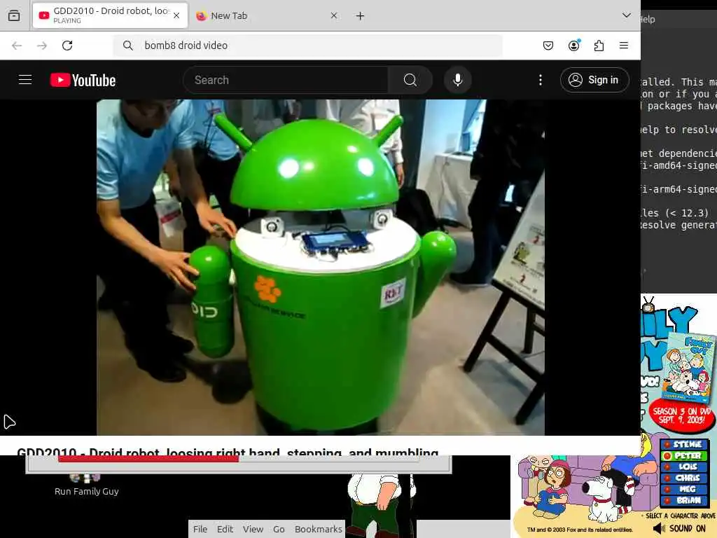Close the GDD2010 Droid robot tab

tap(176, 15)
